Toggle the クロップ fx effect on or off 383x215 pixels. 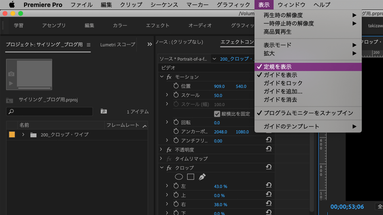point(169,168)
